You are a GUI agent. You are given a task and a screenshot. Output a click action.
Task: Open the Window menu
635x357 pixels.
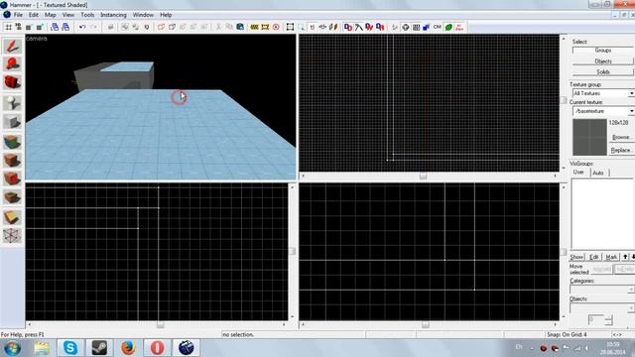coord(143,15)
